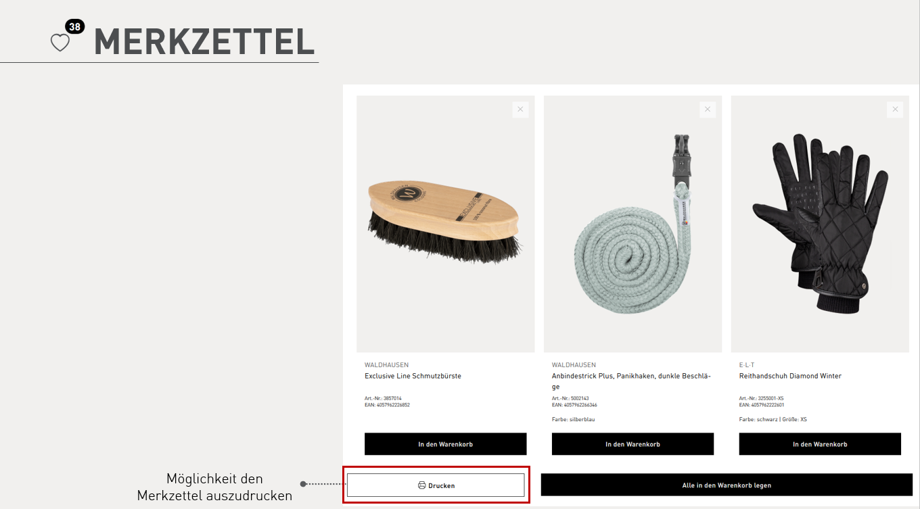Add the Reithandschuh Diamond Winter to the Warenkorb
The width and height of the screenshot is (920, 509).
coord(820,444)
